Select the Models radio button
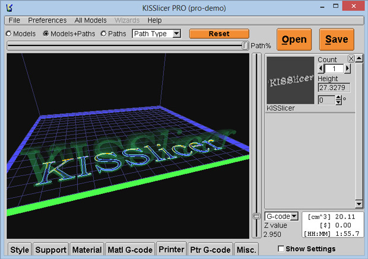Screen dimensions: 368x259 point(9,34)
